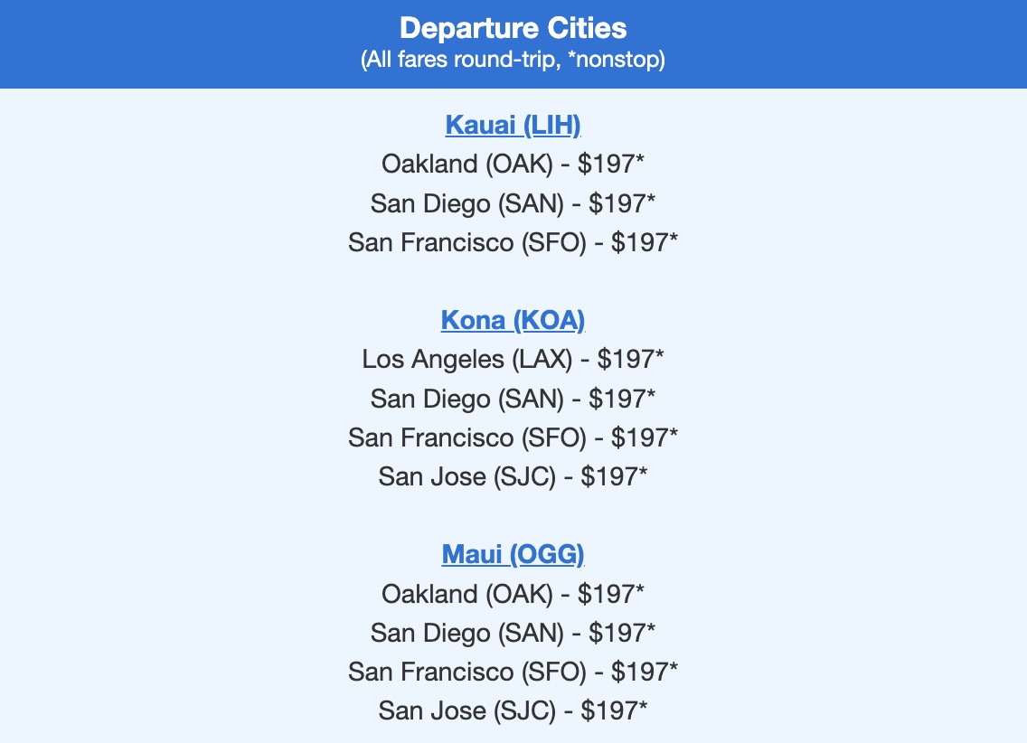1027x743 pixels.
Task: Open the Kona (KOA) link
Action: click(x=513, y=320)
